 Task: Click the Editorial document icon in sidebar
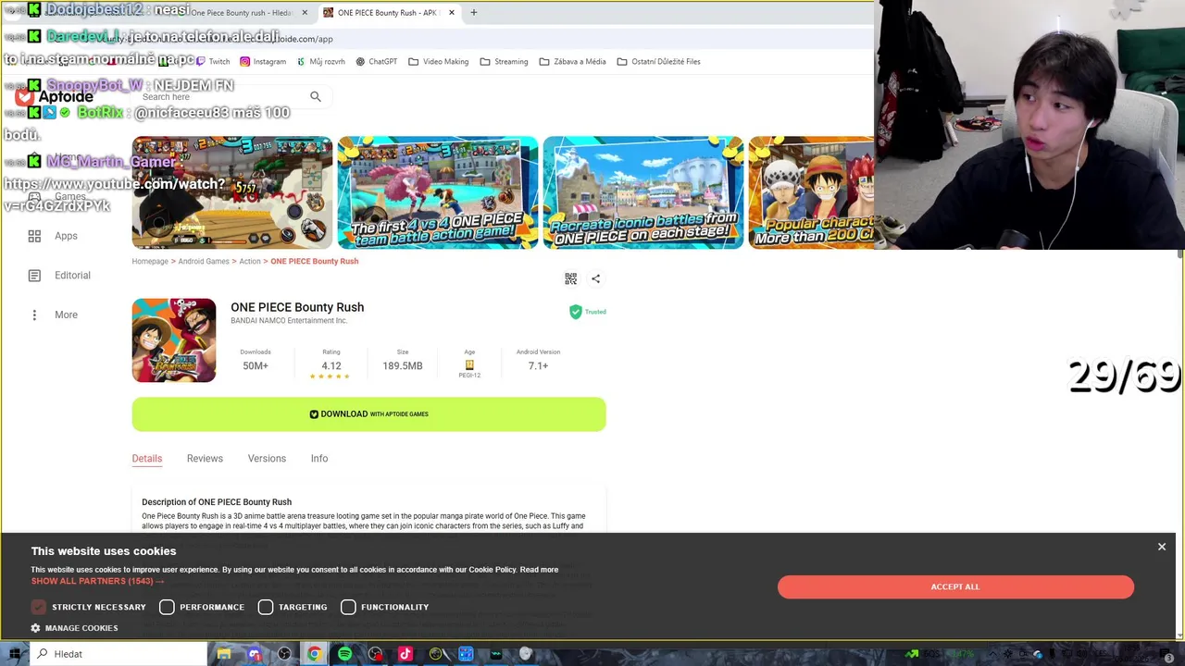34,276
